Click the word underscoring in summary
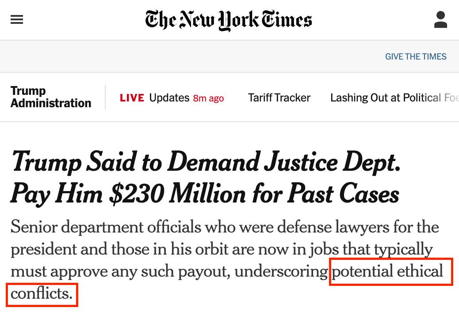This screenshot has height=315, width=459. [281, 271]
